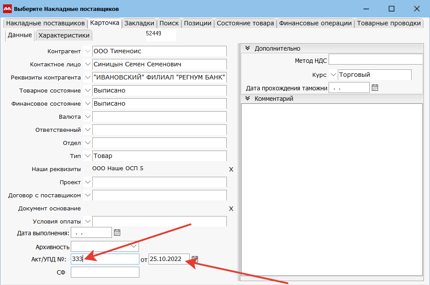430x285 pixels.
Task: Switch to Товарные проводки tab
Action: pos(389,23)
